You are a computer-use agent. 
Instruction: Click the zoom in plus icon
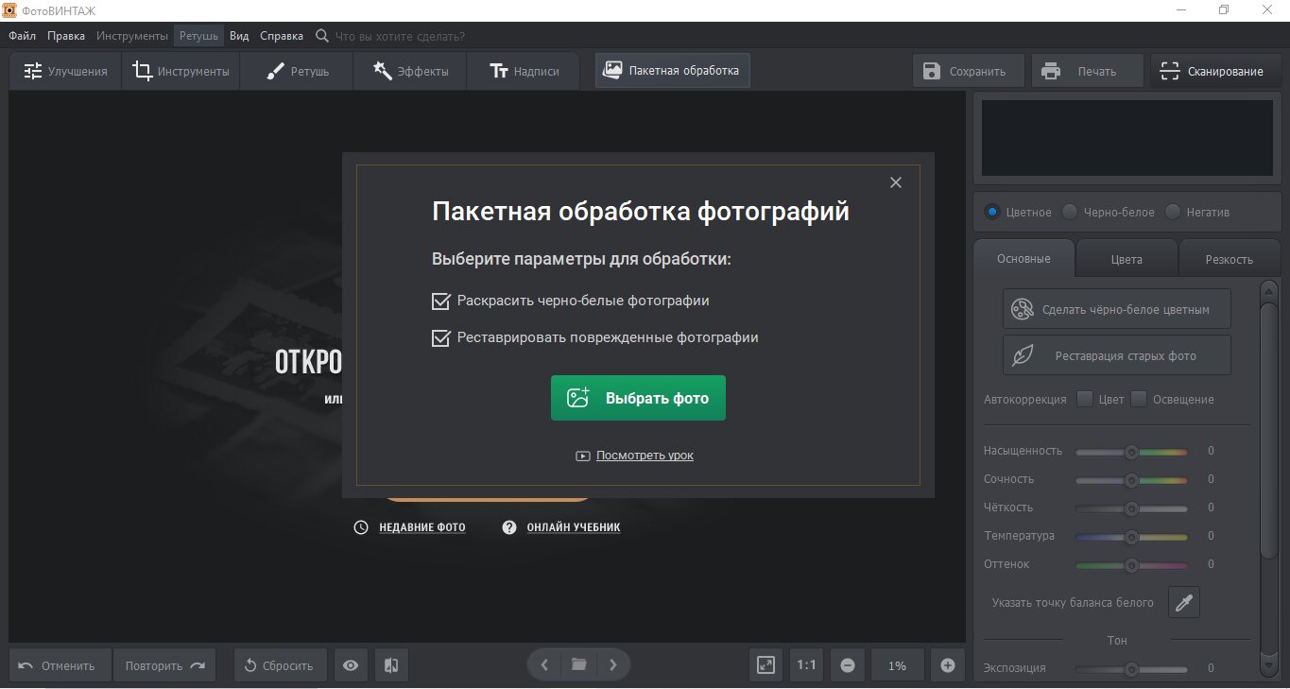(948, 665)
